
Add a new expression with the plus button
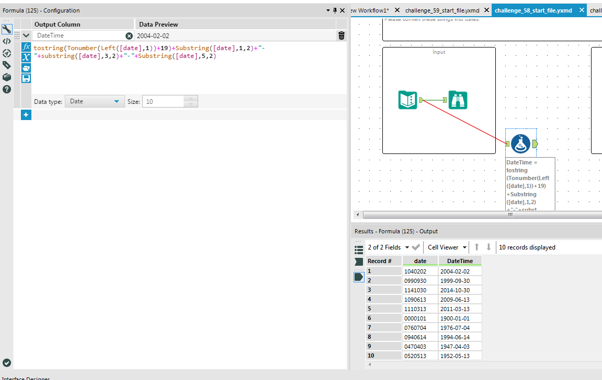(26, 114)
